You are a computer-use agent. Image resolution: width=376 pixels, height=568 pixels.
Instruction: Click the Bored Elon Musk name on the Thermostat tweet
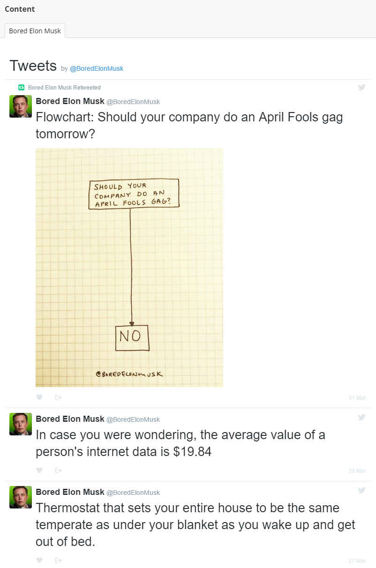(70, 492)
